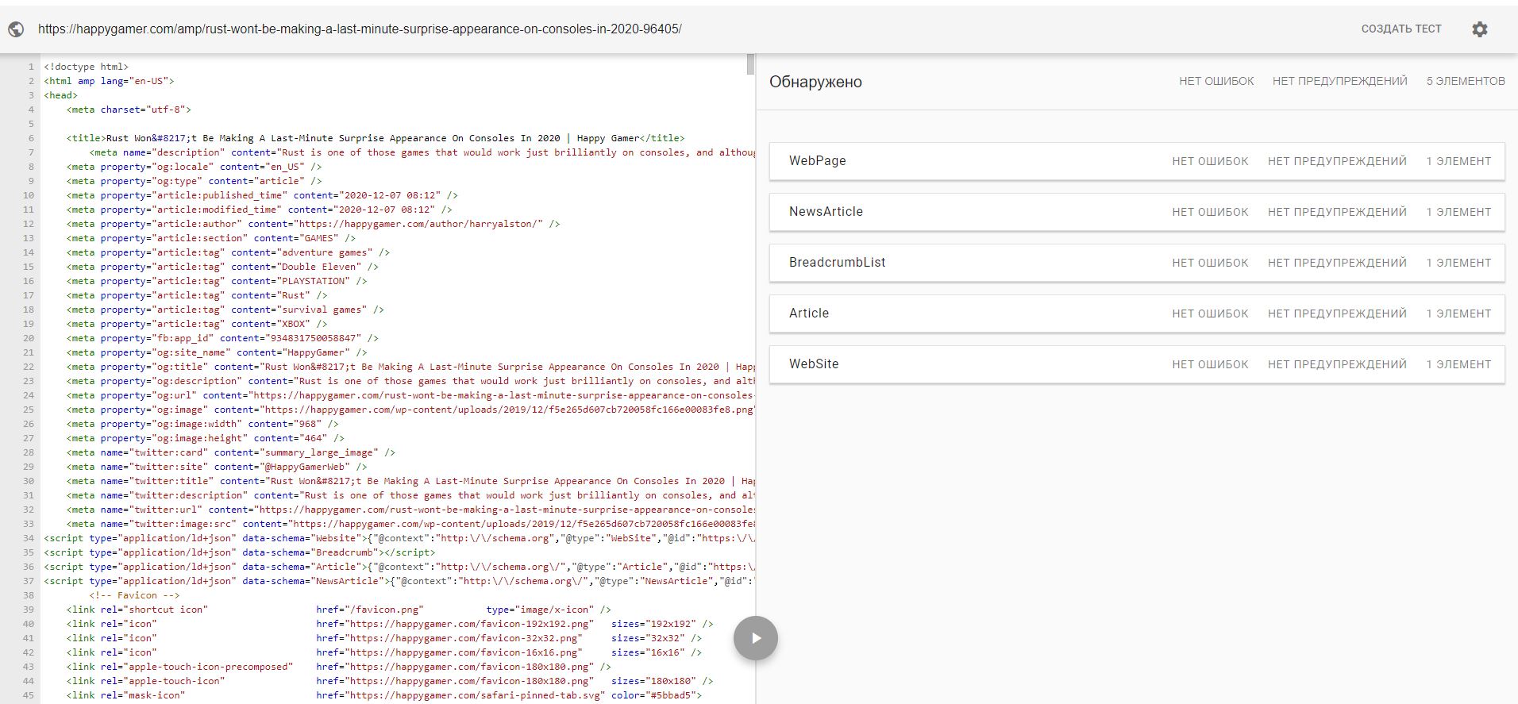
Task: Click the article:tag "Double Eleven" line
Action: coord(222,267)
